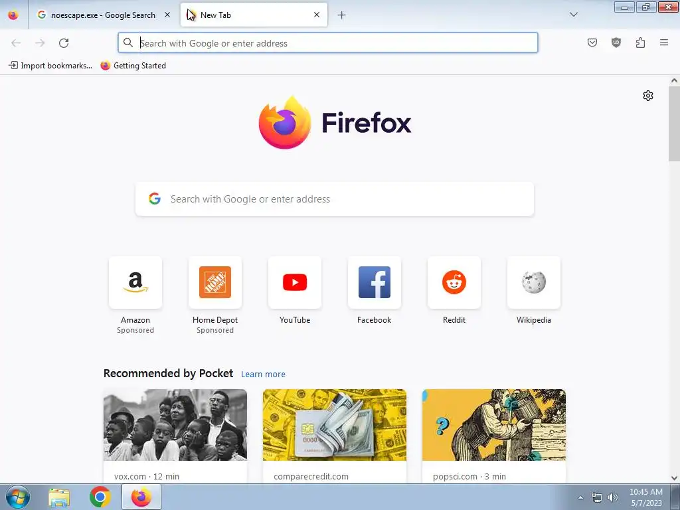Open the volume speaker tray icon

click(613, 497)
